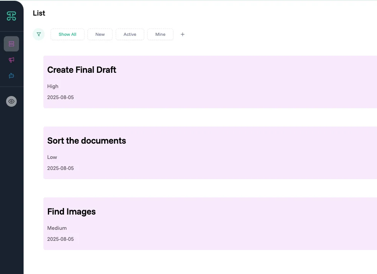Add a new filter with plus icon
Viewport: 377px width, 274px height.
pos(183,34)
